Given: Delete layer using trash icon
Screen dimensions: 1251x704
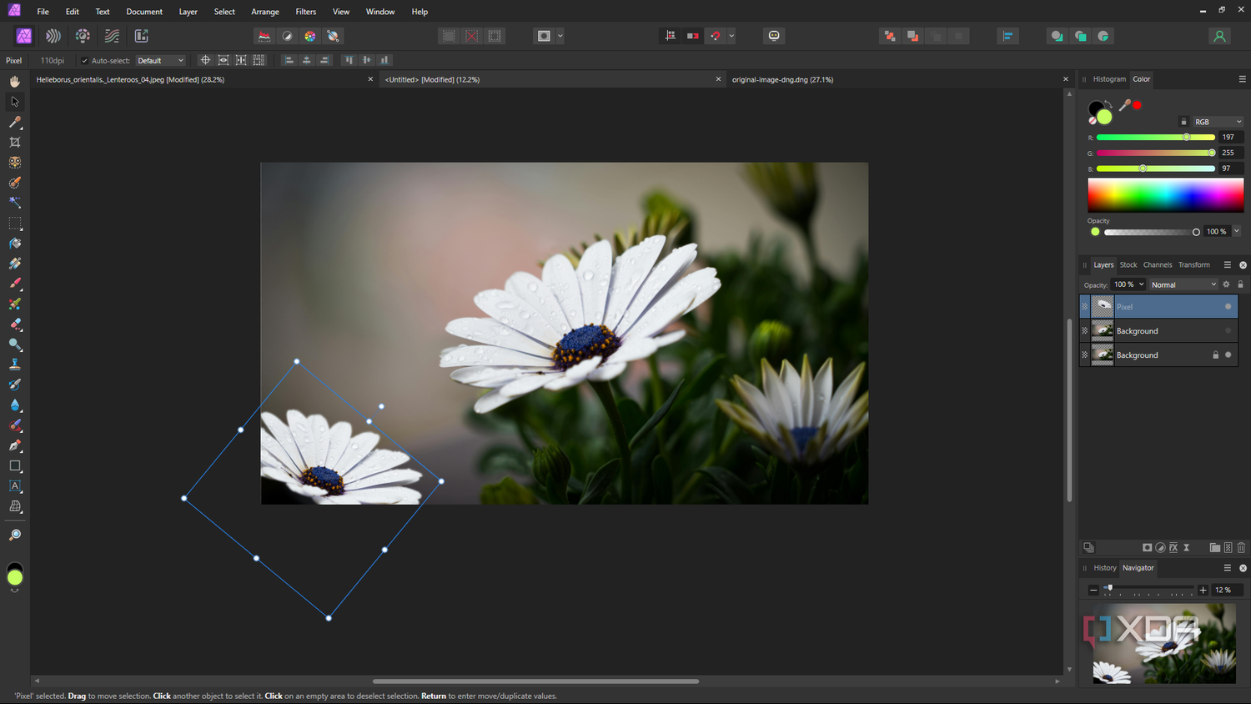Looking at the screenshot, I should pyautogui.click(x=1241, y=547).
